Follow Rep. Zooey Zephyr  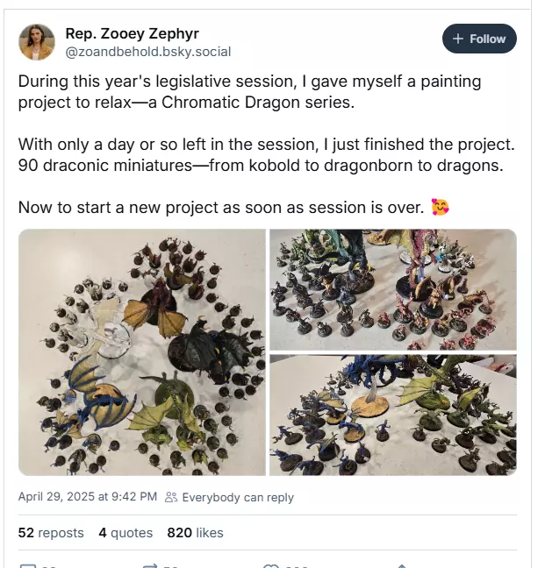[x=479, y=39]
